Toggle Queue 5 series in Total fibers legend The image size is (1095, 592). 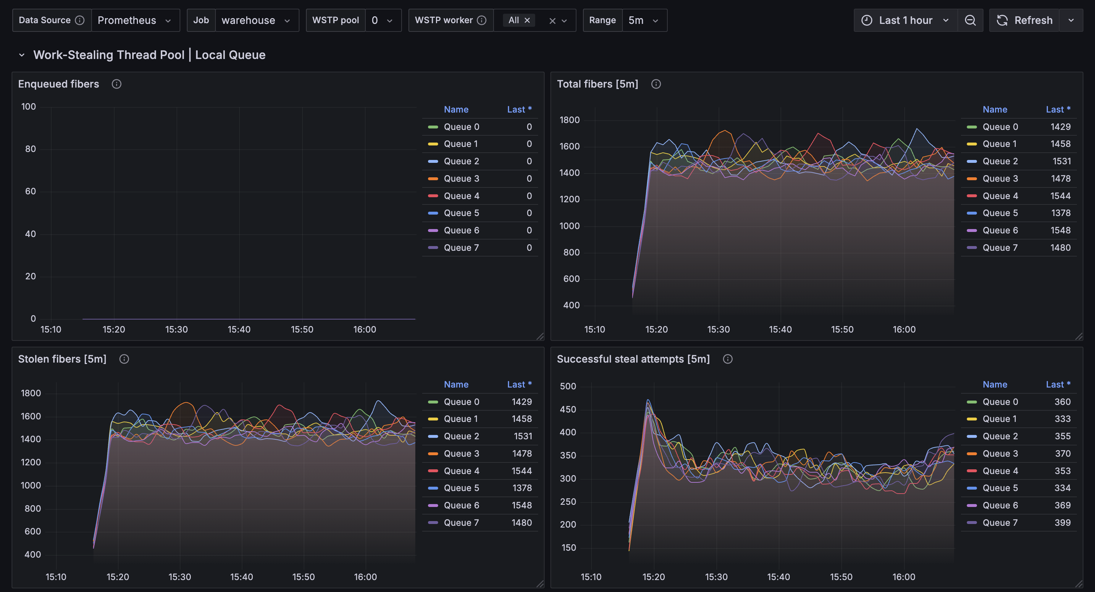[x=1000, y=213]
